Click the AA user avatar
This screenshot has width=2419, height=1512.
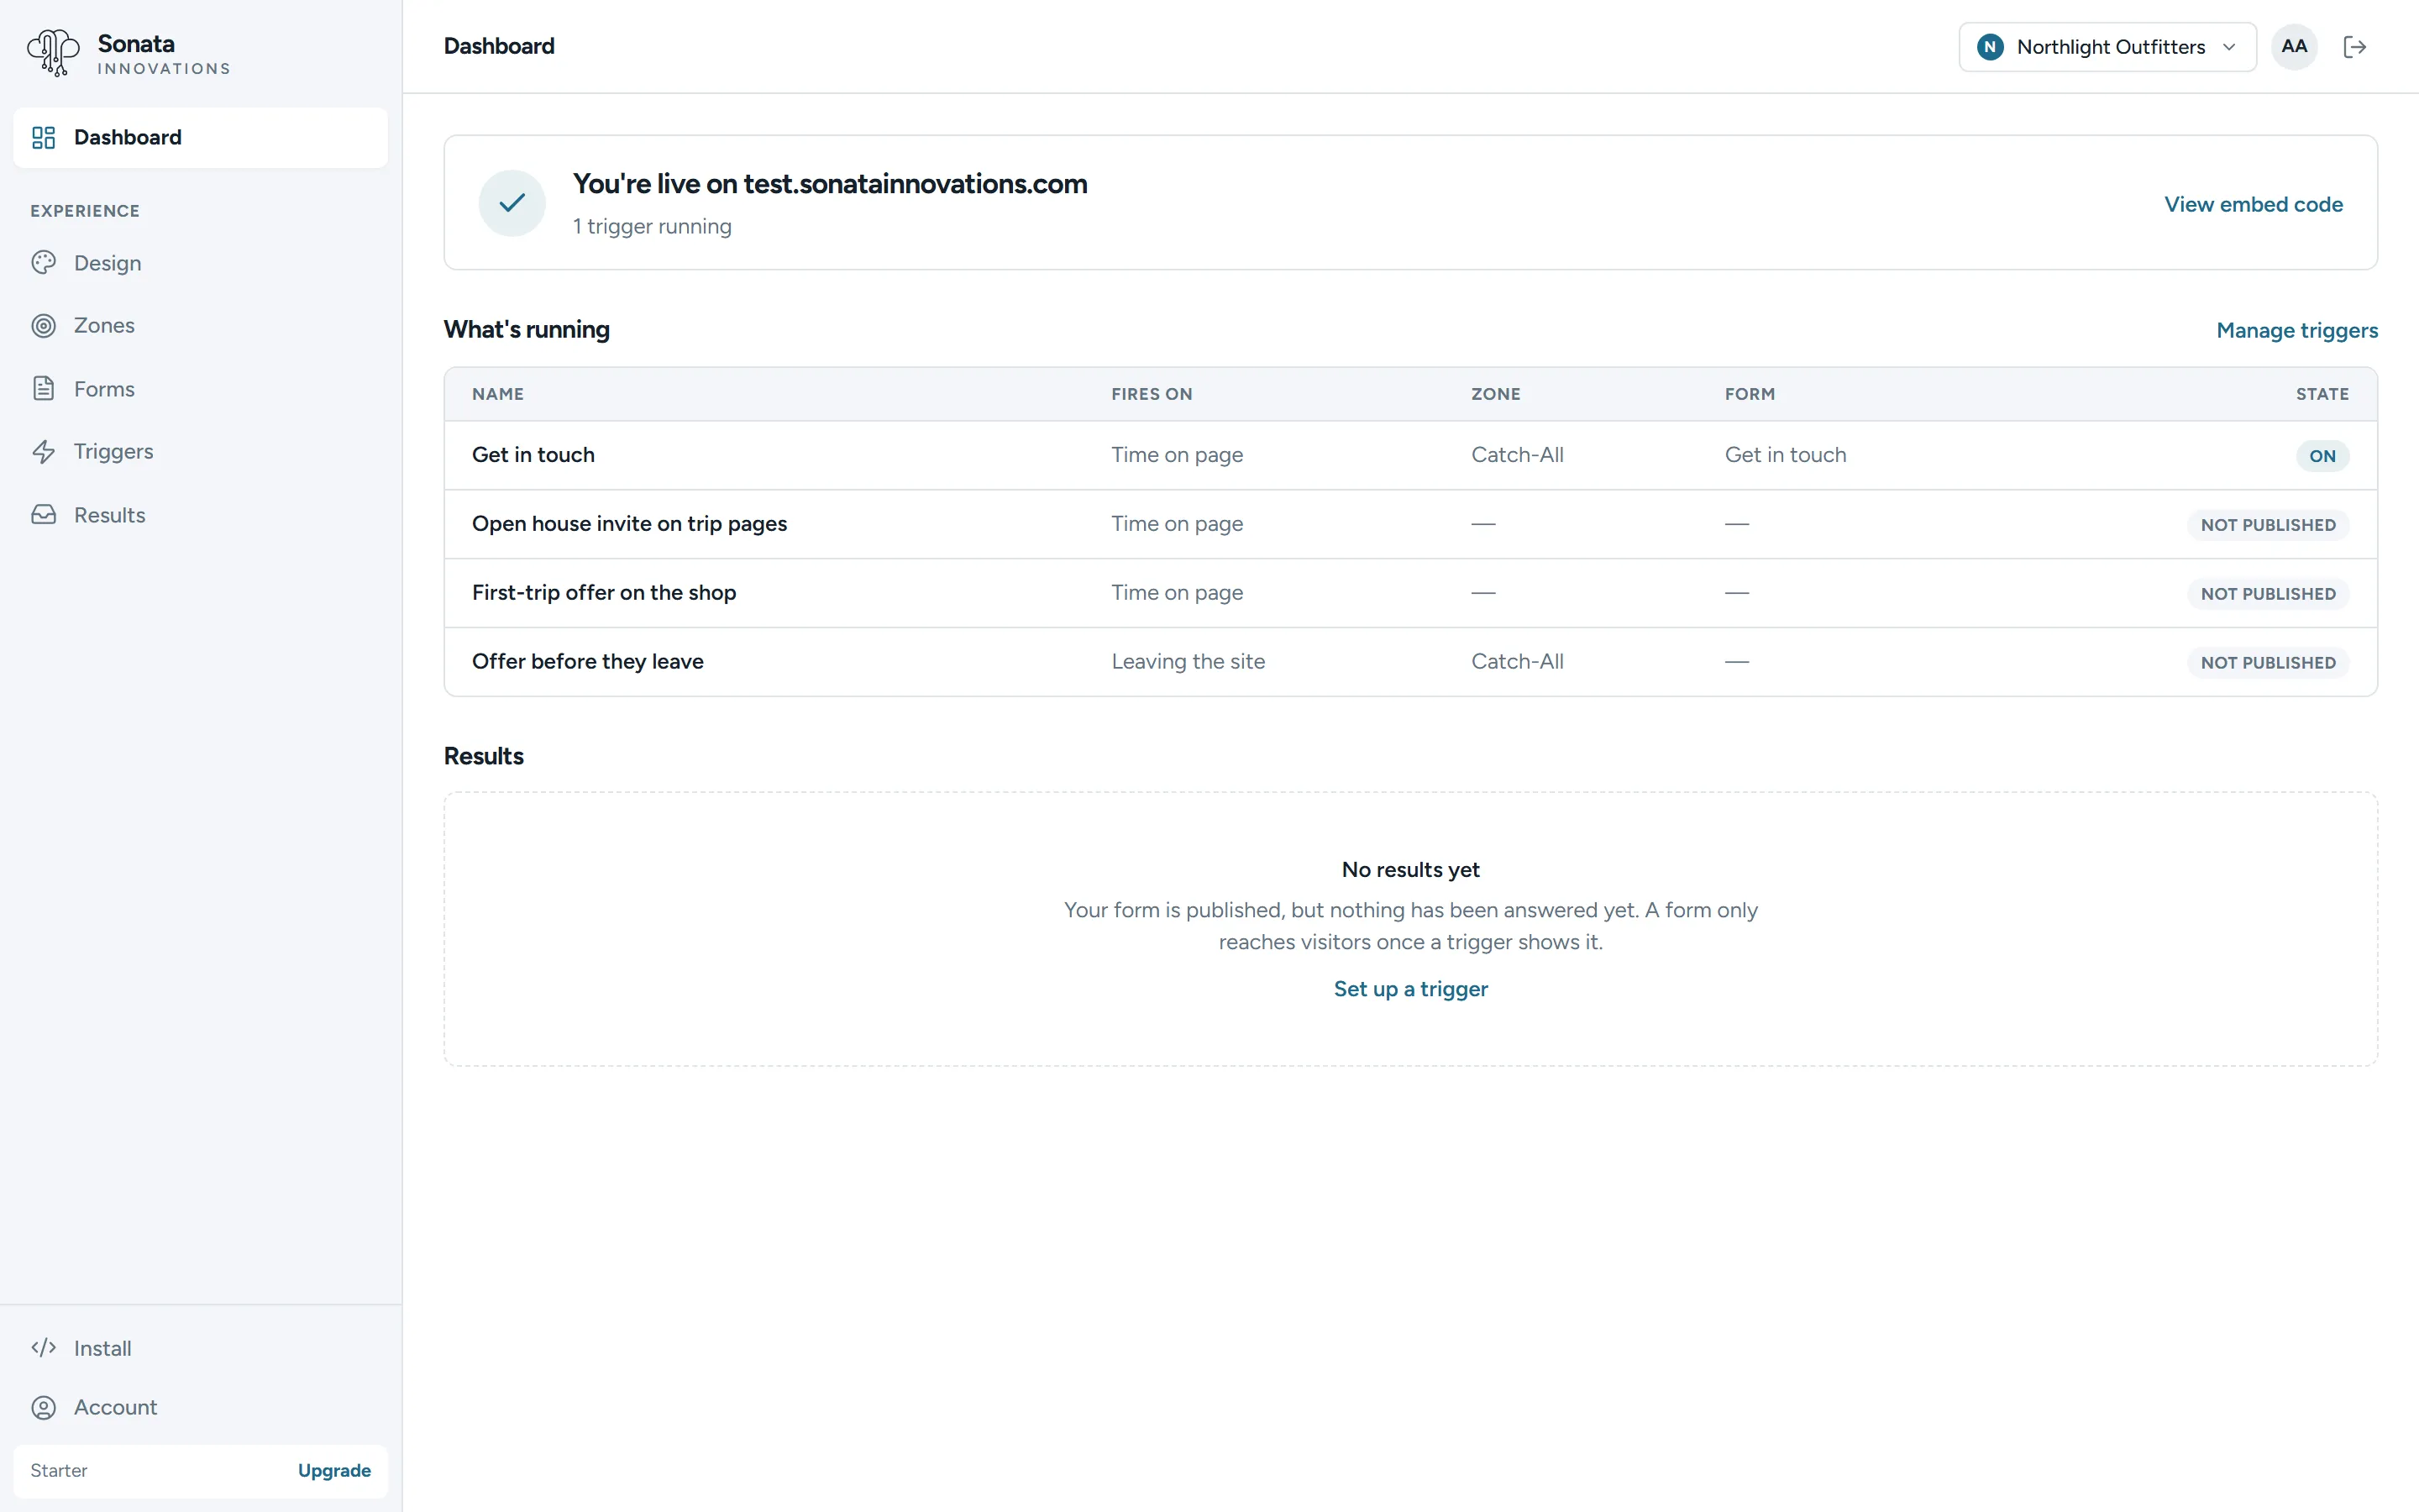(2294, 47)
